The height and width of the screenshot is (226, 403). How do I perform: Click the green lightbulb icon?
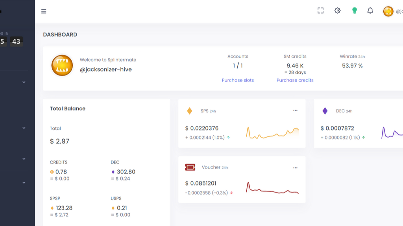tap(354, 11)
